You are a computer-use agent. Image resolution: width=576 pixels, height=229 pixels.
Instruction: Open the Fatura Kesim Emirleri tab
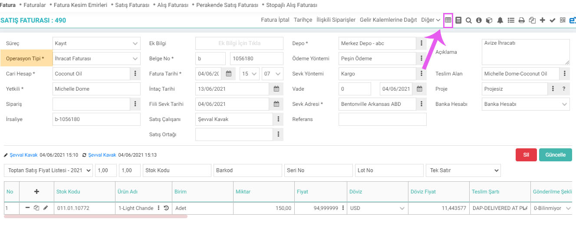coord(80,5)
